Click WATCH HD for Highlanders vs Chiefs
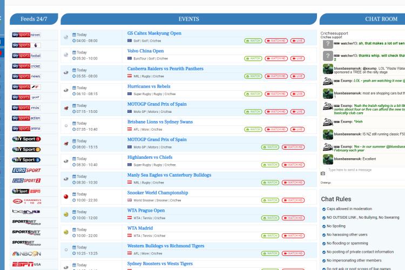 pos(293,165)
